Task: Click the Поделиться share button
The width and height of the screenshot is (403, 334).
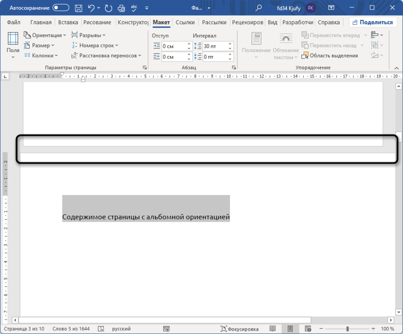Action: point(372,22)
